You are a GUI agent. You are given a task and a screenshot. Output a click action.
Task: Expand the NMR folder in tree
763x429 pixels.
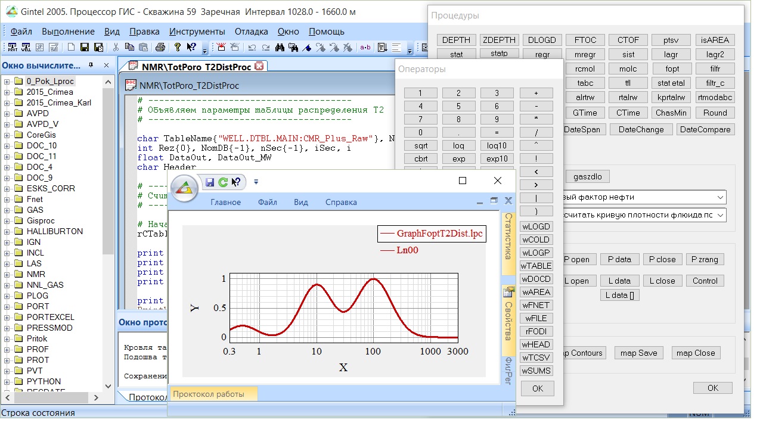click(7, 275)
